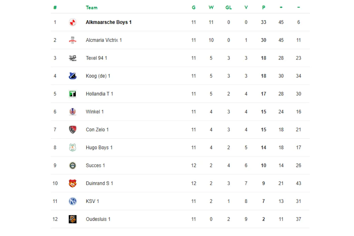Select the Koog (de) blue shield logo
This screenshot has width=354, height=236.
tap(73, 76)
